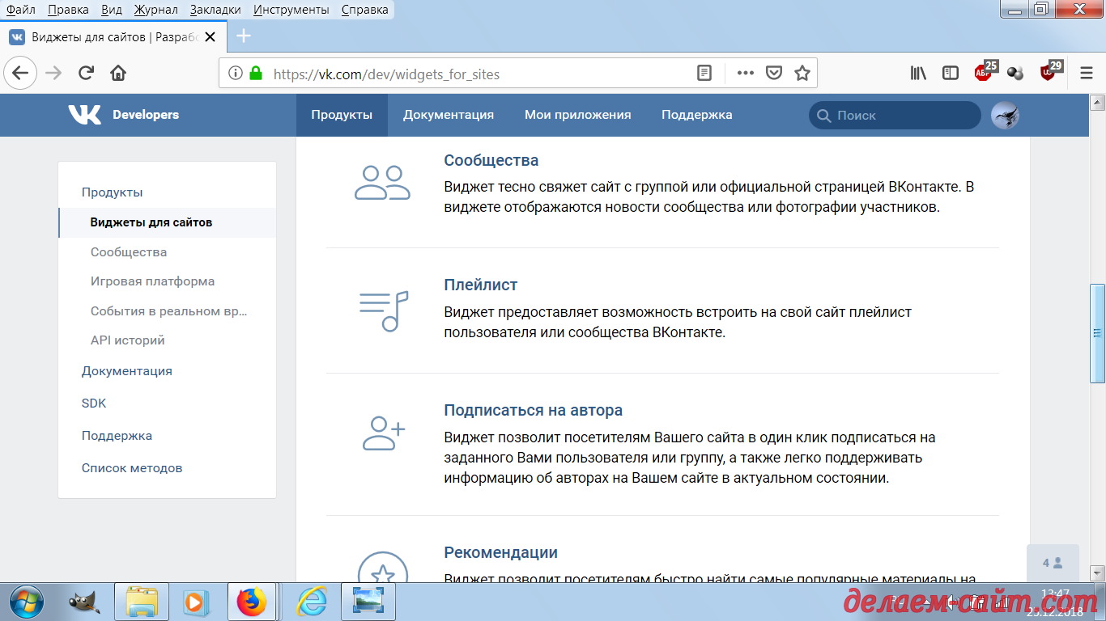Open the user avatar profile menu
The width and height of the screenshot is (1106, 621).
pos(1005,115)
